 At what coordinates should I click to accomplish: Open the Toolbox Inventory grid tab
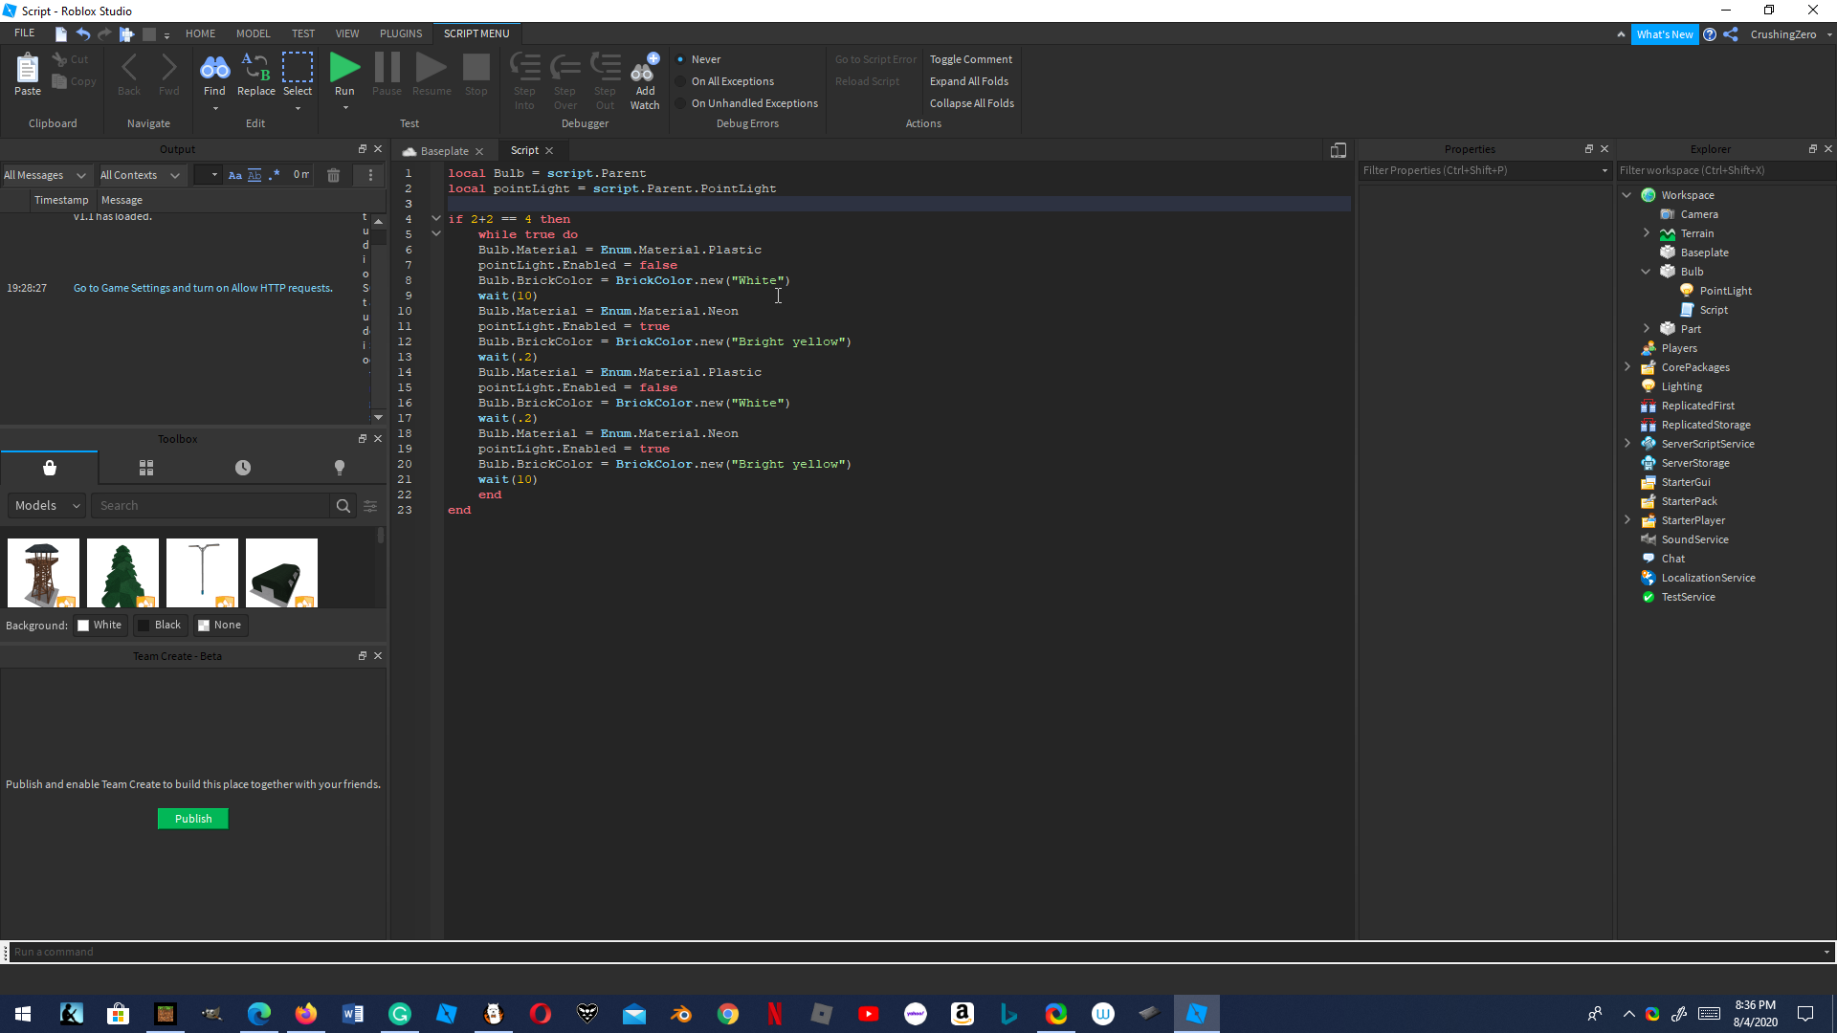point(146,468)
